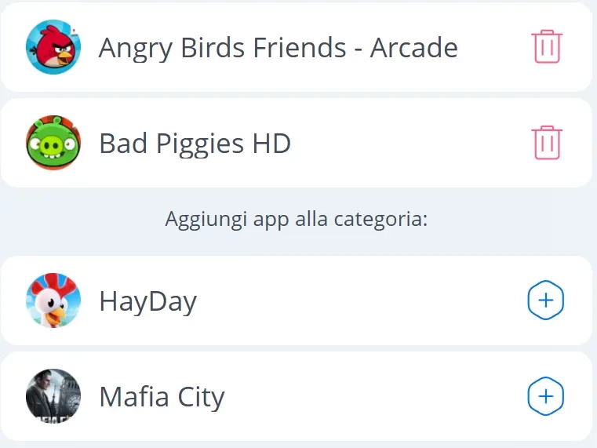Click the HayDay rooster app icon
Screen dimensions: 597x448
53,300
